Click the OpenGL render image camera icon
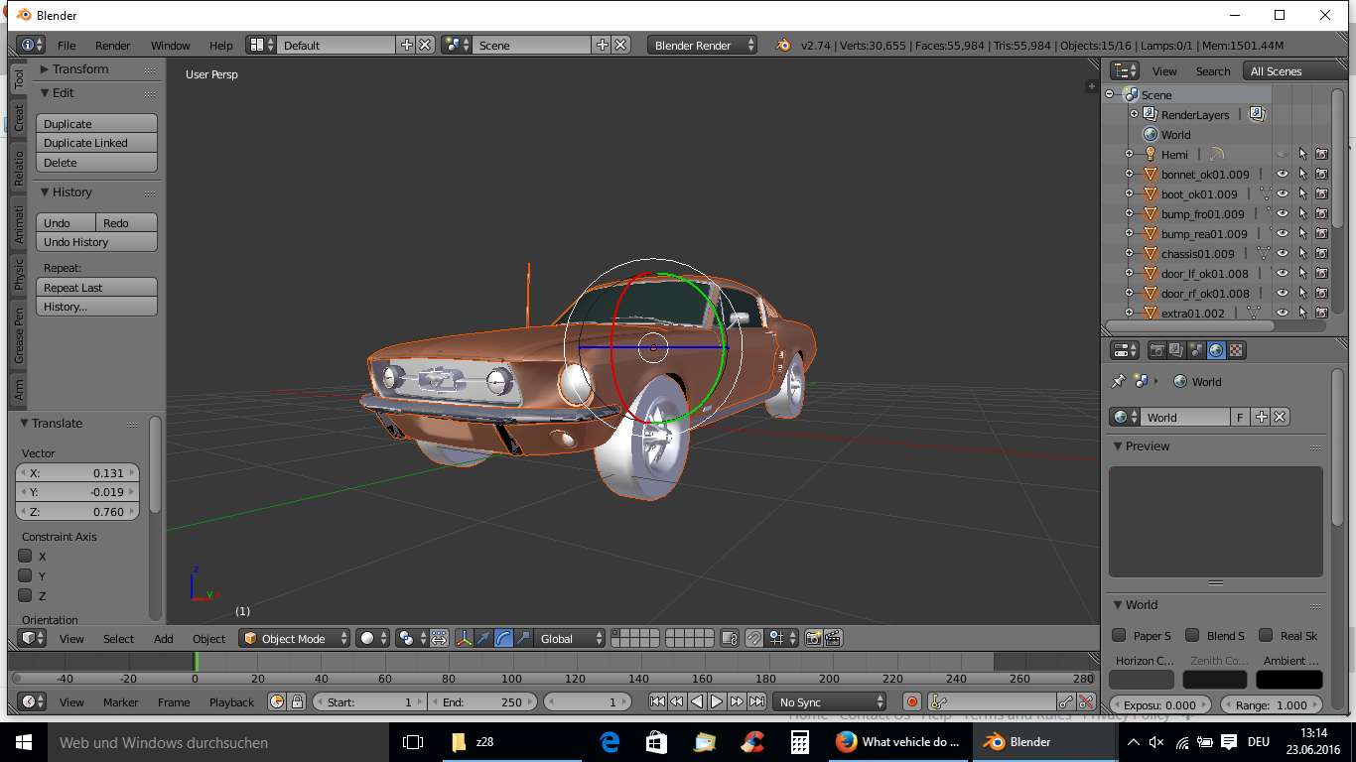 pos(814,638)
